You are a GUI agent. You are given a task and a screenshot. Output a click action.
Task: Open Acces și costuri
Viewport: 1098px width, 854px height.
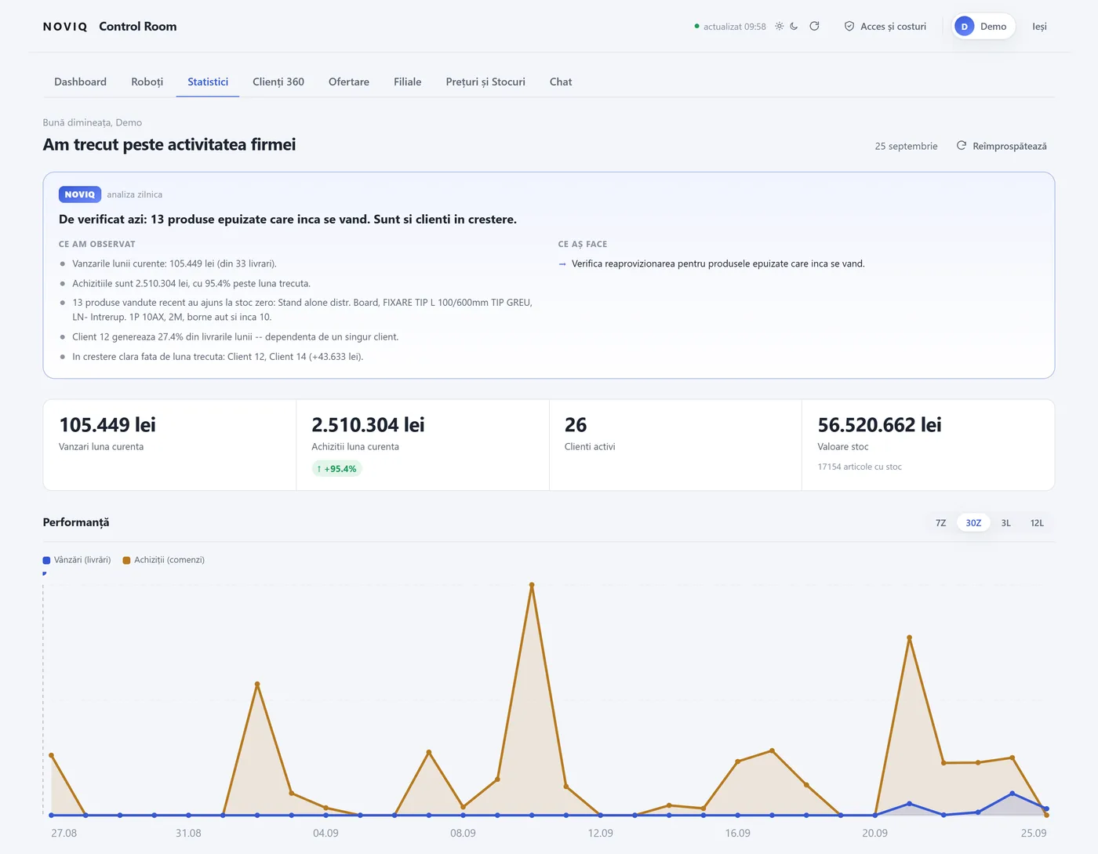click(885, 27)
